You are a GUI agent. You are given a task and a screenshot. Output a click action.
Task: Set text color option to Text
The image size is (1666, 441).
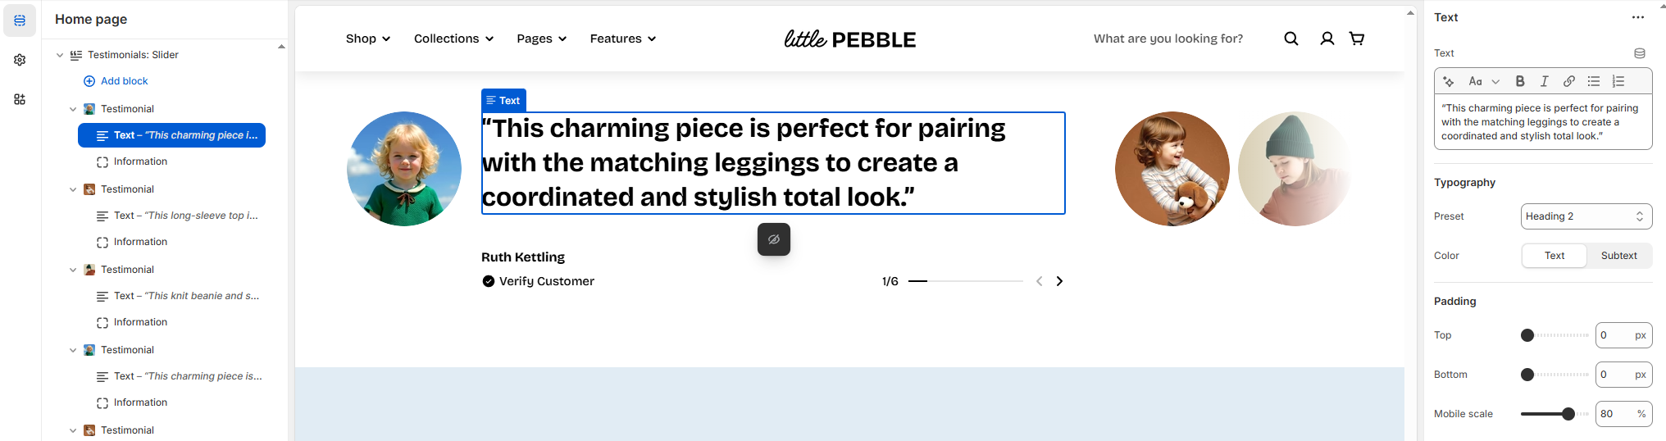1554,256
